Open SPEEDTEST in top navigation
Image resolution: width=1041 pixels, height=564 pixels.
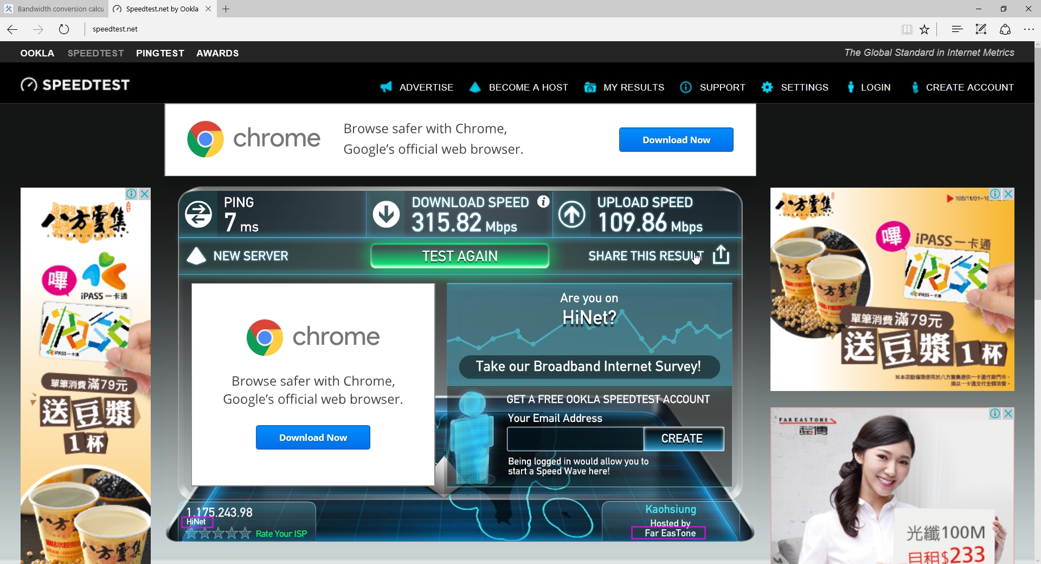click(96, 53)
